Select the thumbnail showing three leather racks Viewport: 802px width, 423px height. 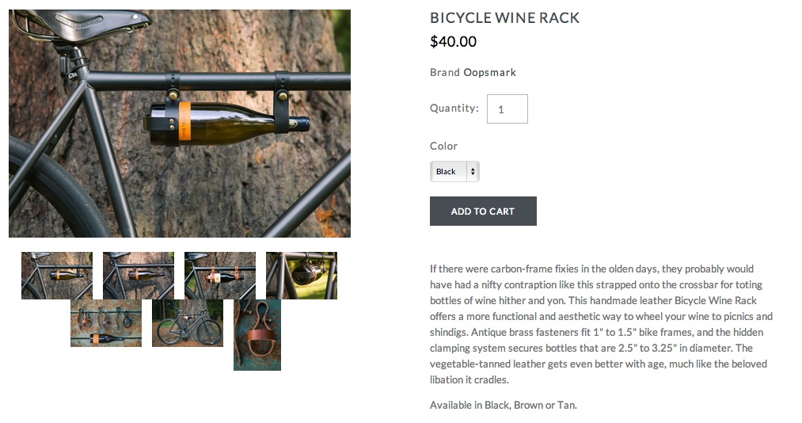pos(106,322)
